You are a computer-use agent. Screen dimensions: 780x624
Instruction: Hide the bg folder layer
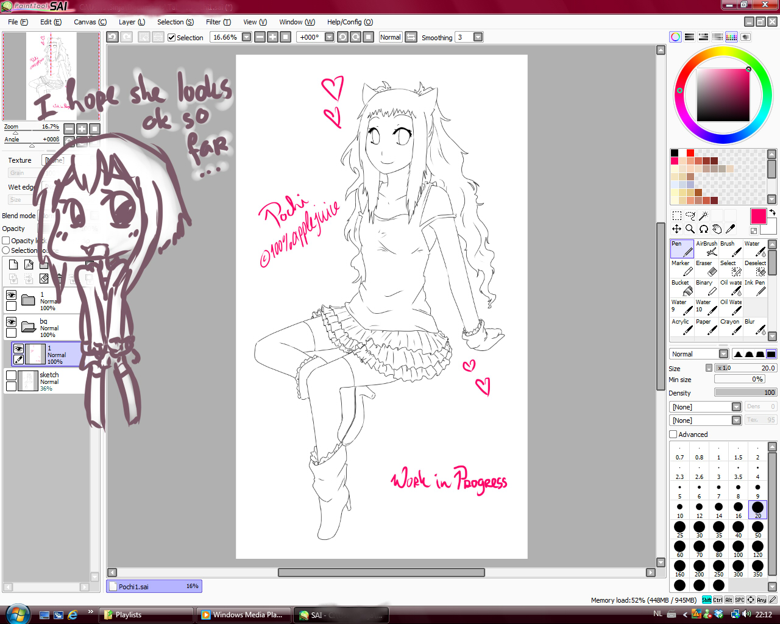pos(11,322)
